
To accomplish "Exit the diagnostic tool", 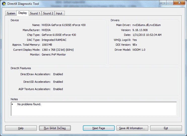I will click(x=166, y=128).
